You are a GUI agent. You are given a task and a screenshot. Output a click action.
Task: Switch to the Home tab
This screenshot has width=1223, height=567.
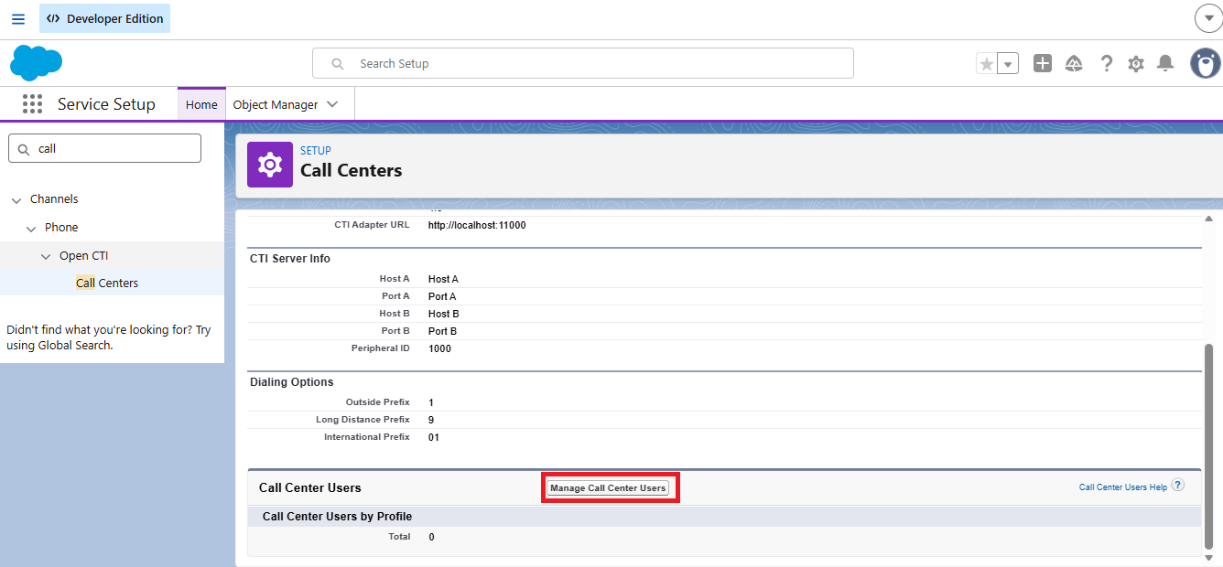pos(201,104)
